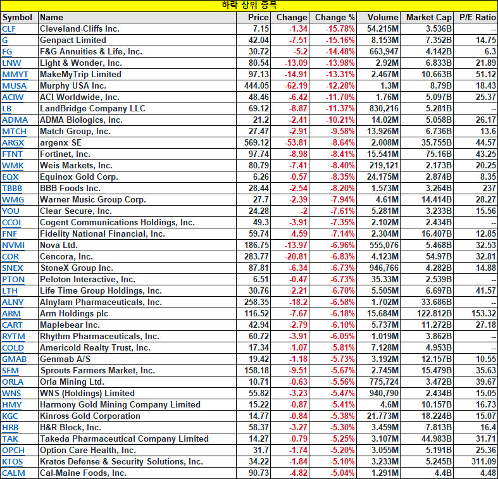Screen dimensions: 498x479
Task: Click the Price column header
Action: (254, 18)
